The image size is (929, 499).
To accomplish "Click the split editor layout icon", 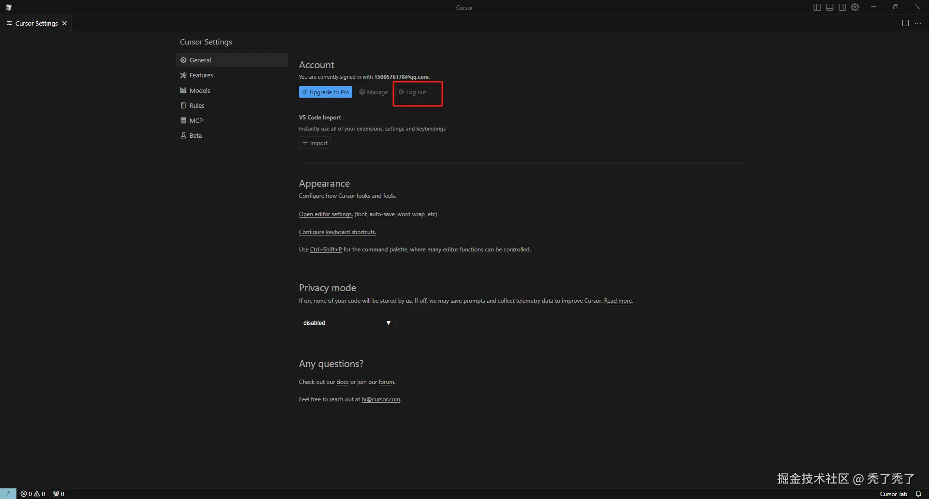I will (x=905, y=23).
